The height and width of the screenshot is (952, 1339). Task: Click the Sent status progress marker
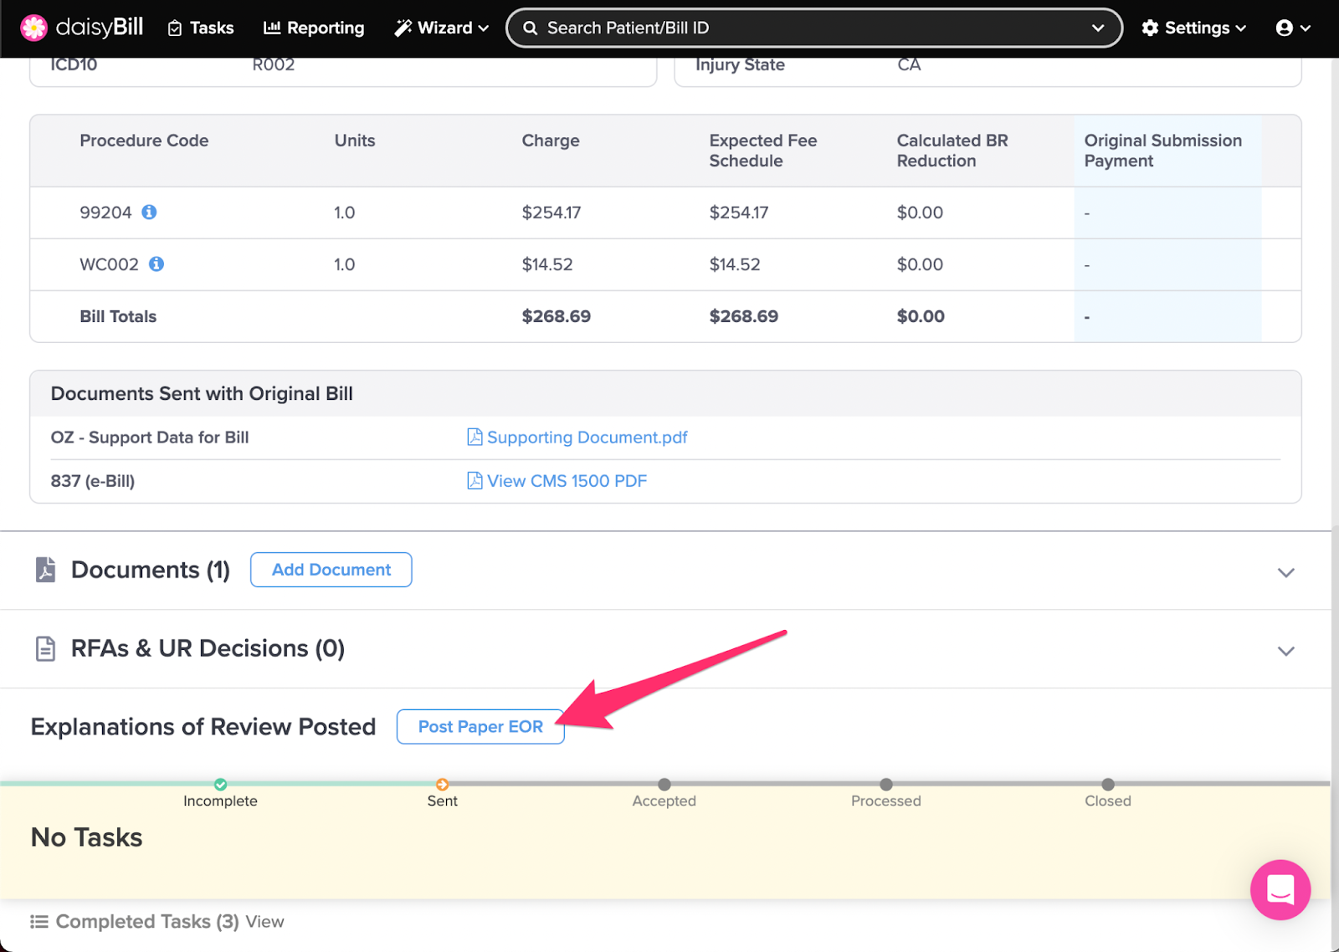point(442,785)
